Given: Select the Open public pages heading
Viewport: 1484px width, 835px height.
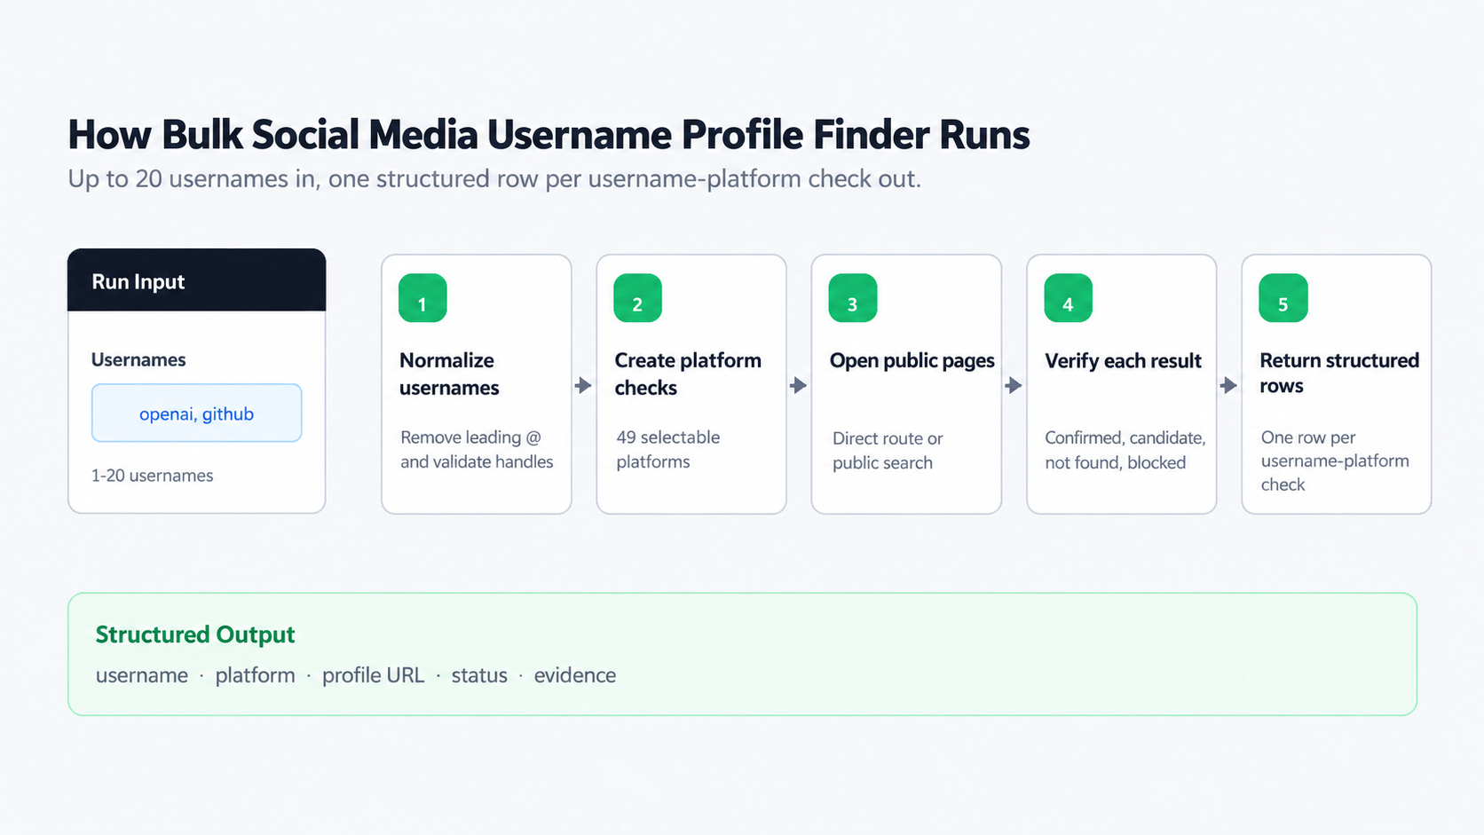Looking at the screenshot, I should [912, 360].
